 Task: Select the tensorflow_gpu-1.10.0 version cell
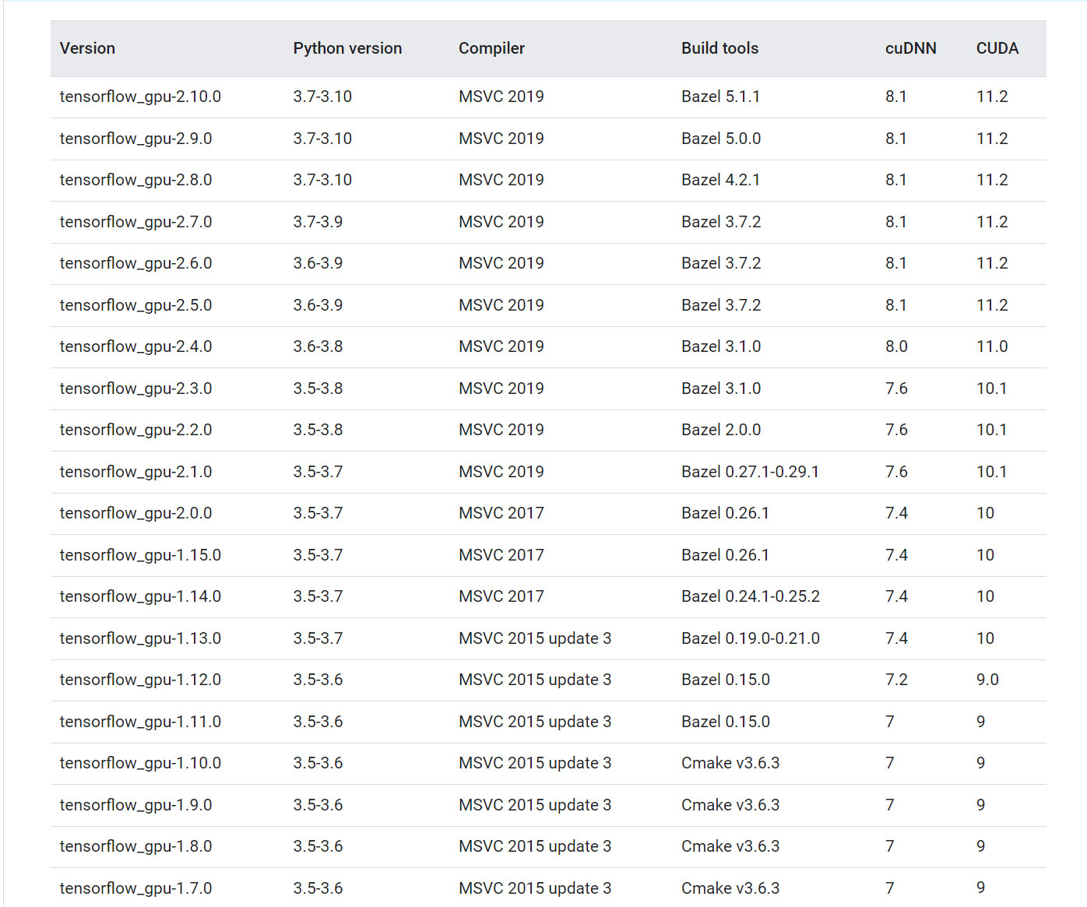(x=140, y=763)
